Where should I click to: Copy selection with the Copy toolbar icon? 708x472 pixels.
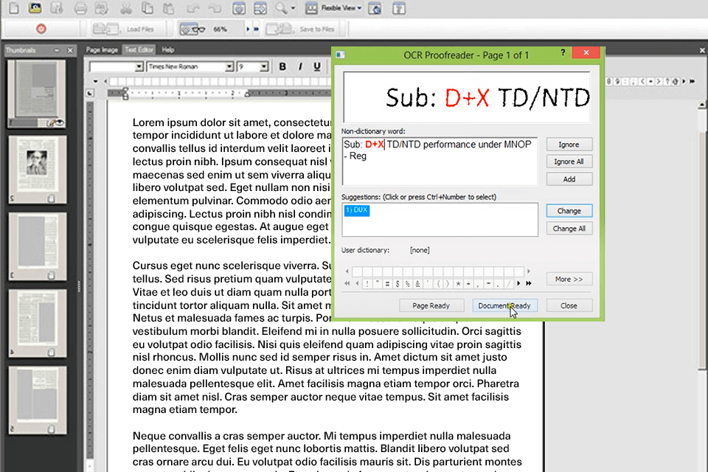pos(147,8)
